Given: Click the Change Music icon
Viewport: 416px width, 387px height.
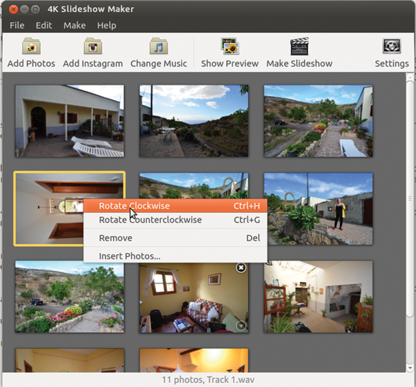Looking at the screenshot, I should (158, 46).
